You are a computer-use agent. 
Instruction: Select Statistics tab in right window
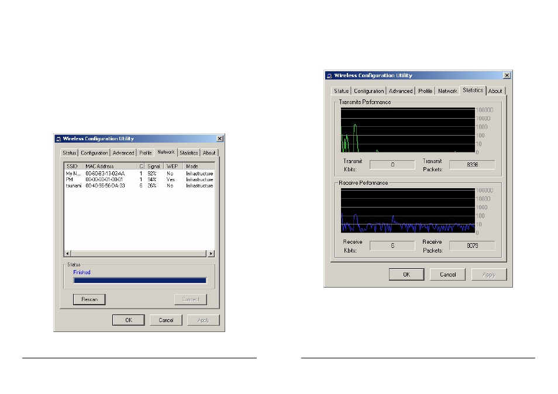click(x=473, y=91)
